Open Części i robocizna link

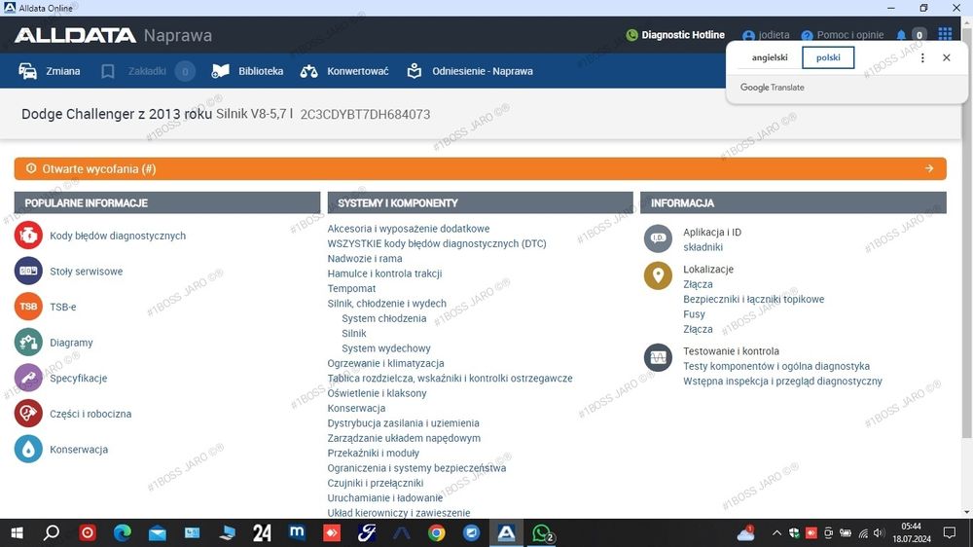tap(90, 414)
